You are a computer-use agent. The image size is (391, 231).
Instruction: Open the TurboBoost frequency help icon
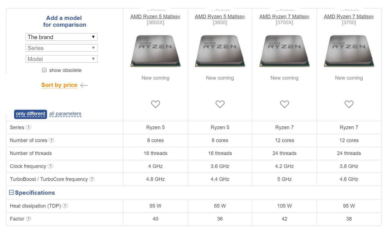pos(92,179)
